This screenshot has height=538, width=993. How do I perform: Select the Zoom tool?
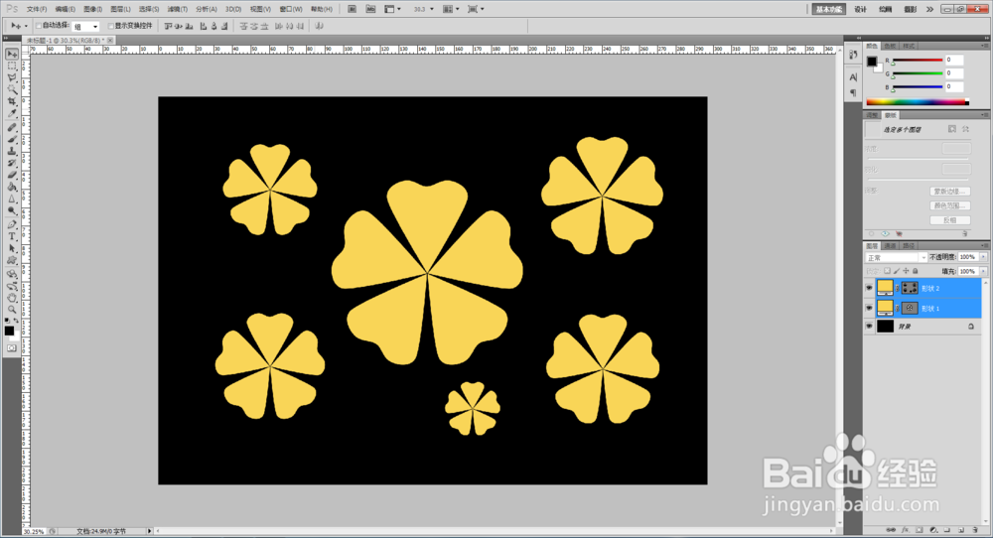coord(11,310)
